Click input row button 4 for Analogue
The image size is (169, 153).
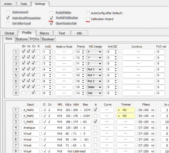(x=16, y=128)
